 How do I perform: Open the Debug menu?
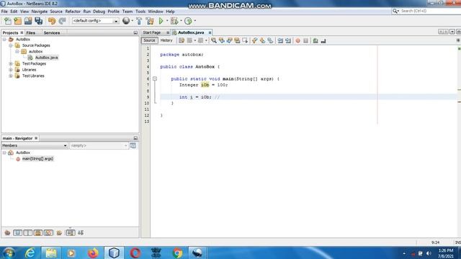click(x=99, y=12)
